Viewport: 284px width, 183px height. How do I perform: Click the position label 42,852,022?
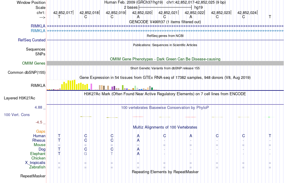194,12
